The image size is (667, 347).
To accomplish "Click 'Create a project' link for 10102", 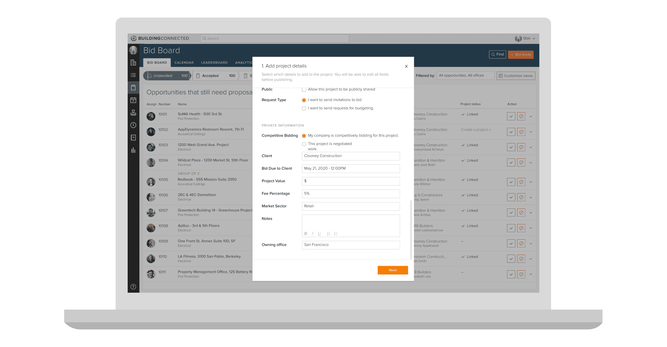I will click(475, 130).
